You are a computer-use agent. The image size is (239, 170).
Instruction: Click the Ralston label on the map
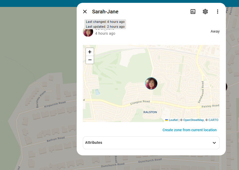point(150,112)
